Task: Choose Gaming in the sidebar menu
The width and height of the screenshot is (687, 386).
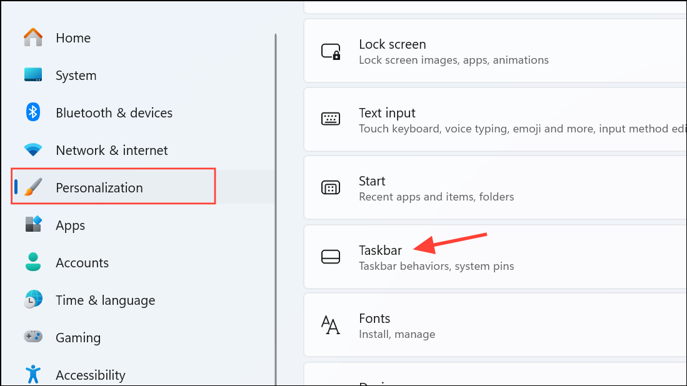Action: (78, 337)
